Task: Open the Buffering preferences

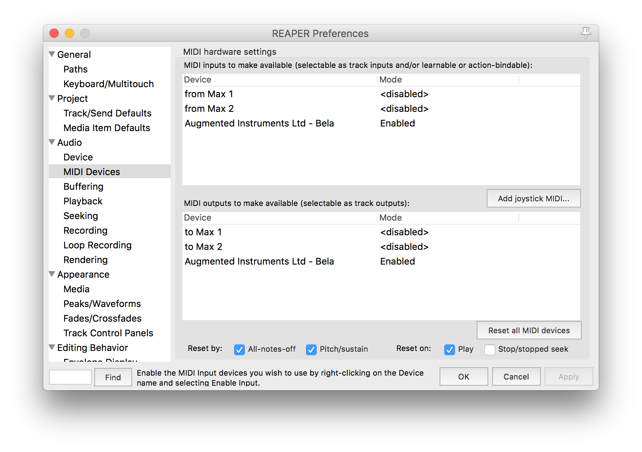Action: coord(83,187)
